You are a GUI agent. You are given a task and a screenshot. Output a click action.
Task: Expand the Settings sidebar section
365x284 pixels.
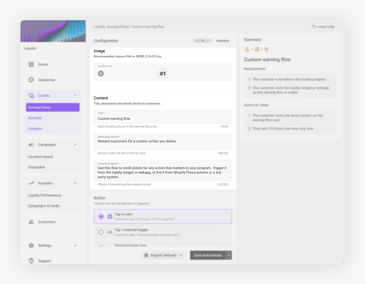pyautogui.click(x=75, y=245)
